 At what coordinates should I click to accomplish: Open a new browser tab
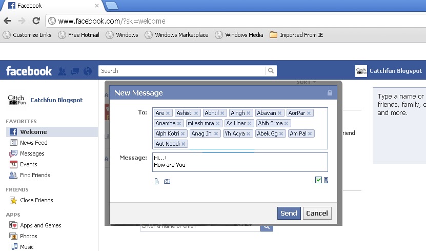112,6
